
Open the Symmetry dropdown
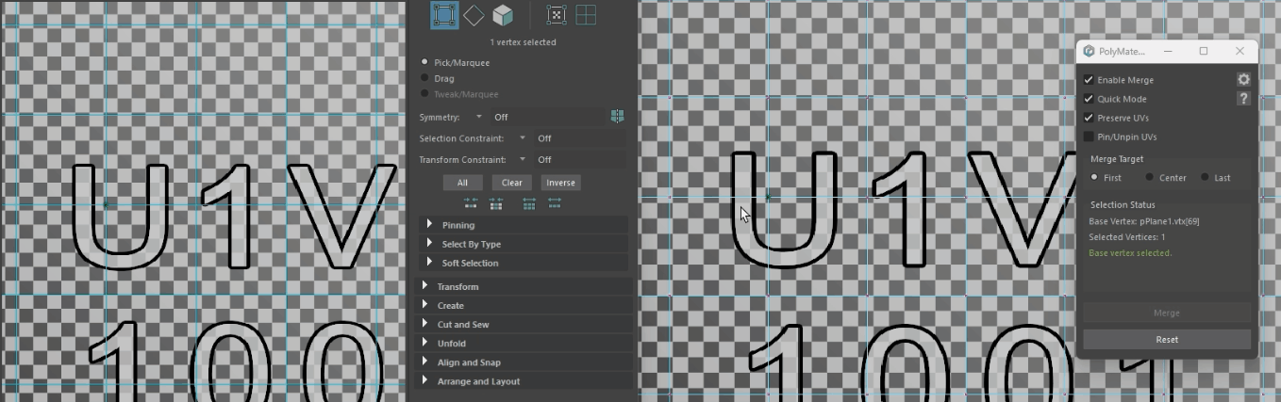click(x=478, y=117)
